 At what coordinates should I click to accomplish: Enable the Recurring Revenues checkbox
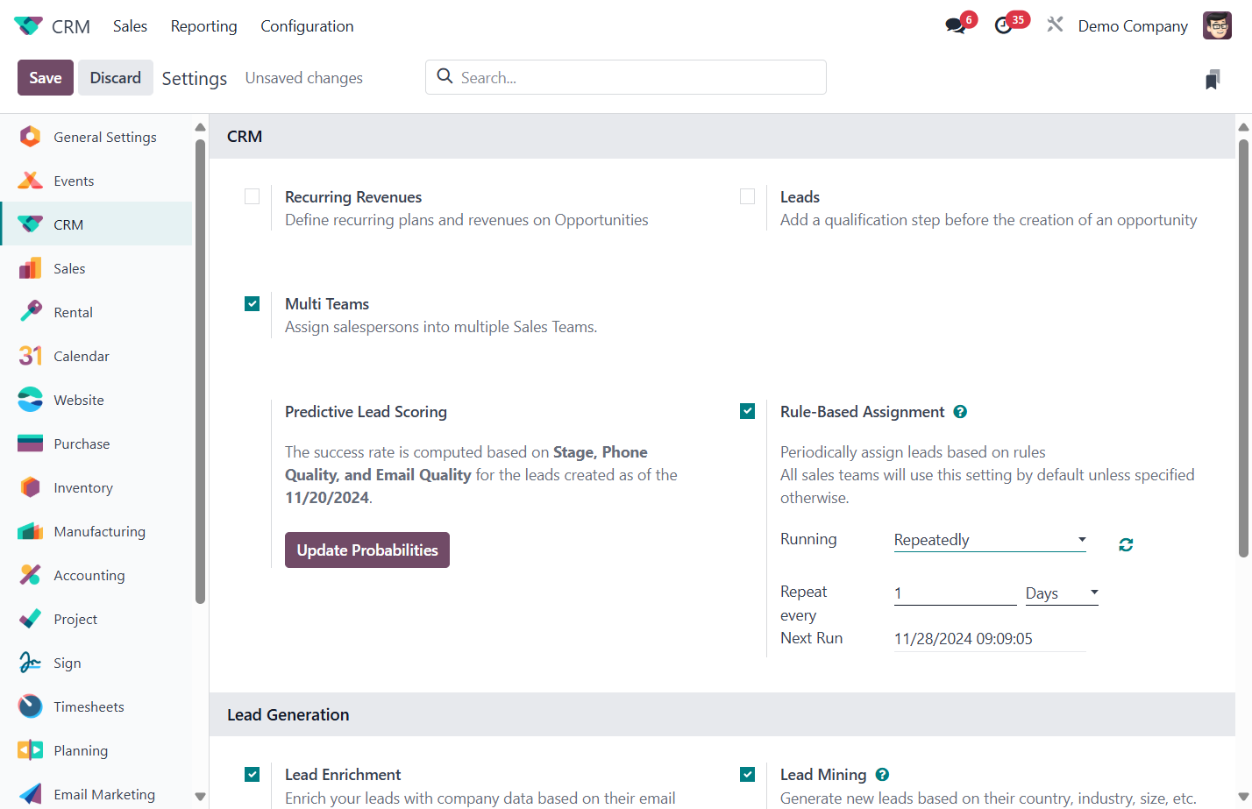point(253,196)
